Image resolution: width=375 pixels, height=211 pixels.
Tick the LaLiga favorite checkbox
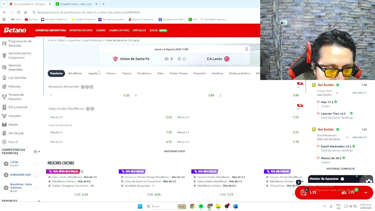(x=36, y=164)
